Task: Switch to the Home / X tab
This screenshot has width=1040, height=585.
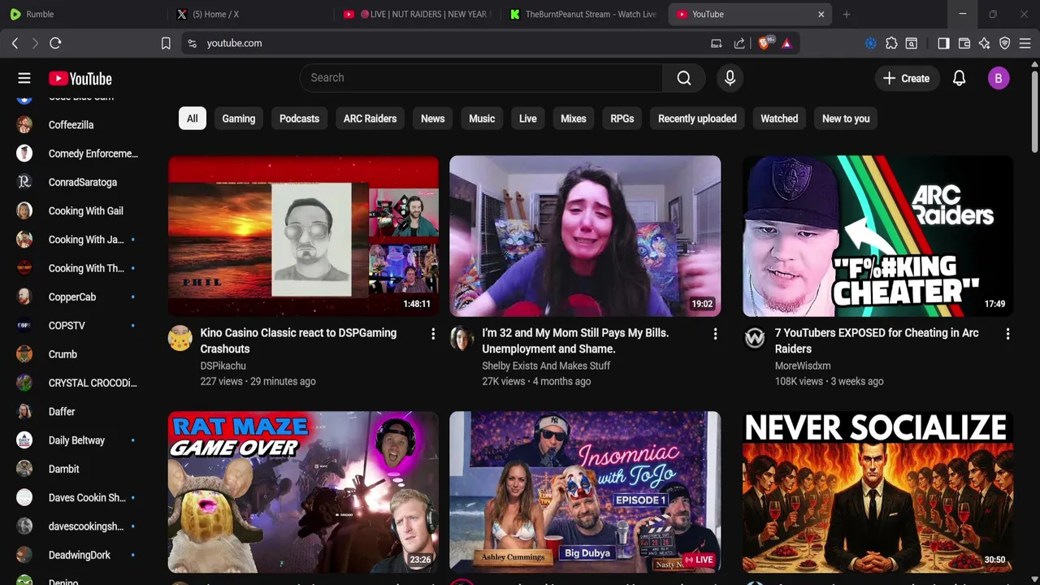Action: (x=250, y=14)
